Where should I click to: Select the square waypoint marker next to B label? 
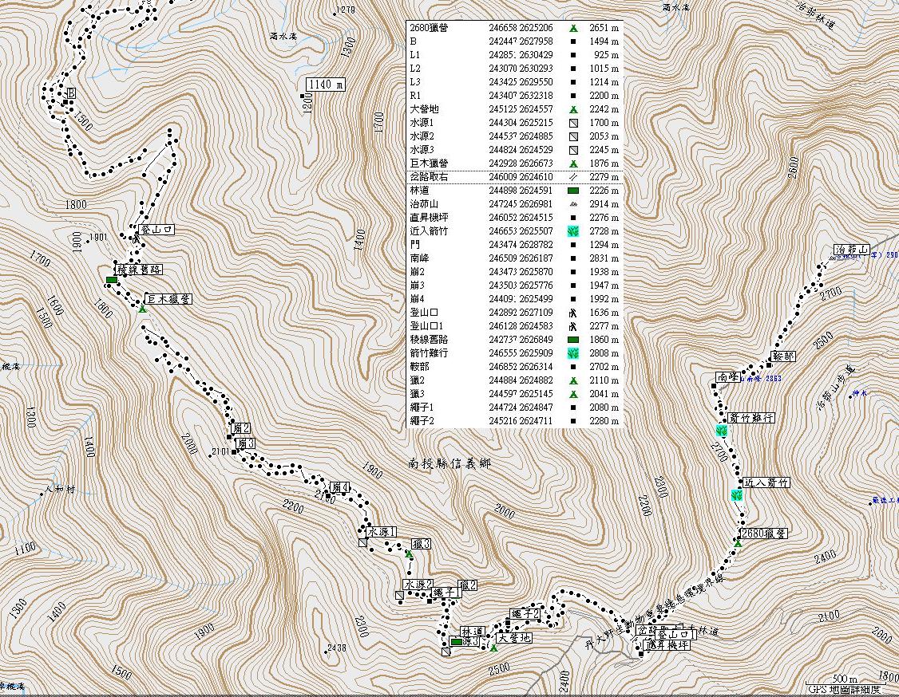[x=66, y=103]
